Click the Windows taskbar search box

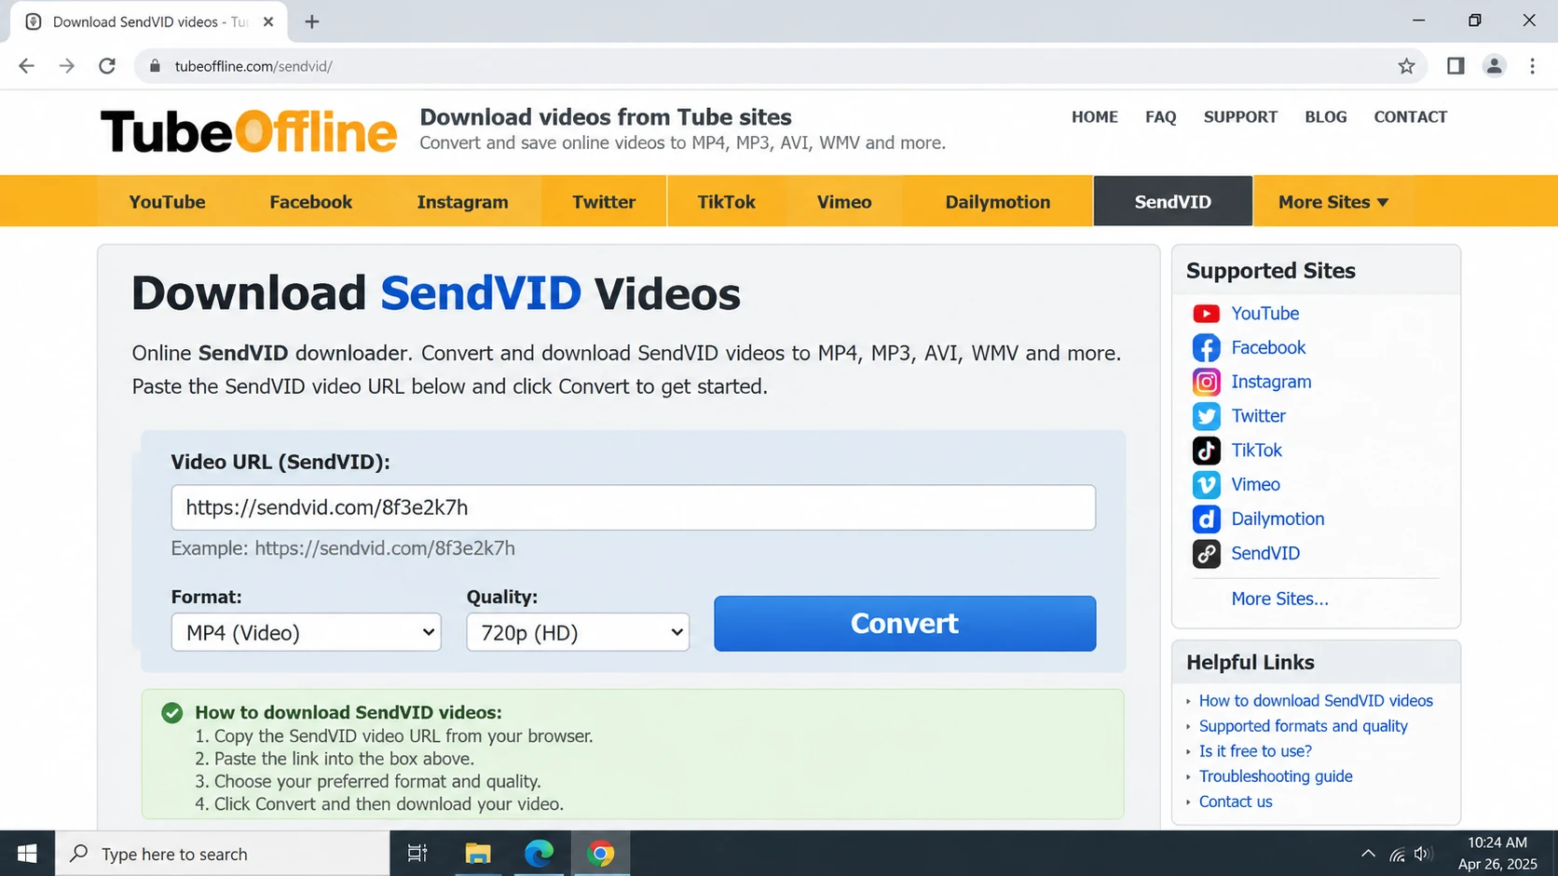pos(223,854)
